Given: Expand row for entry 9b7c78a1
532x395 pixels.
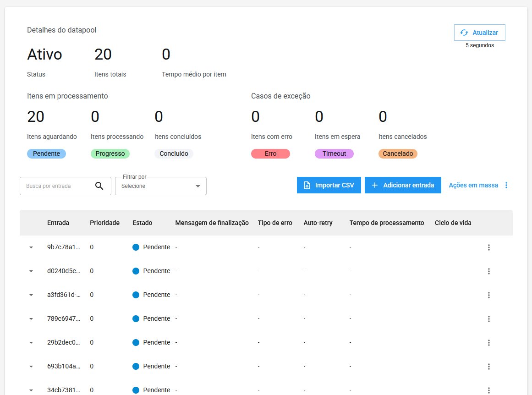Looking at the screenshot, I should coord(31,247).
